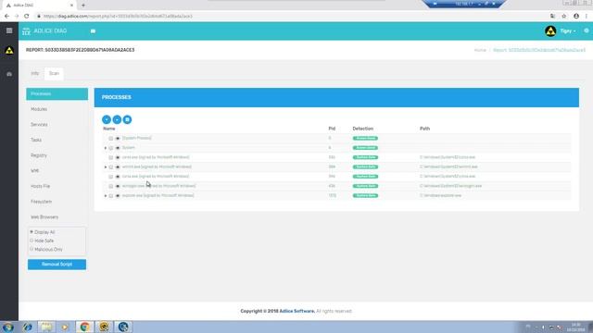Viewport: 593px width, 333px height.
Task: Expand the explorer.exe tree node
Action: 106,196
